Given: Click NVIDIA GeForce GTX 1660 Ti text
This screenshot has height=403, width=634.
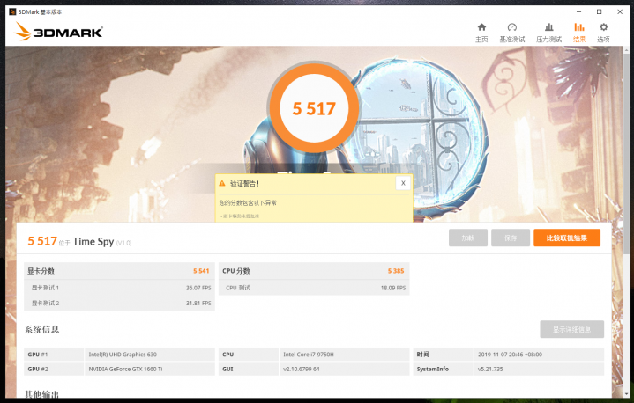Looking at the screenshot, I should click(x=125, y=369).
